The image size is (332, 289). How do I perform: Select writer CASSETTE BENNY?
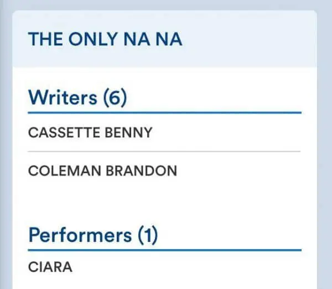click(x=90, y=133)
